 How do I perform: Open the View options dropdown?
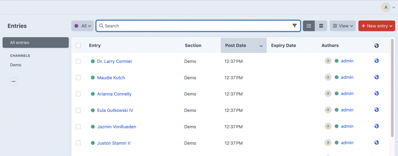(x=343, y=26)
